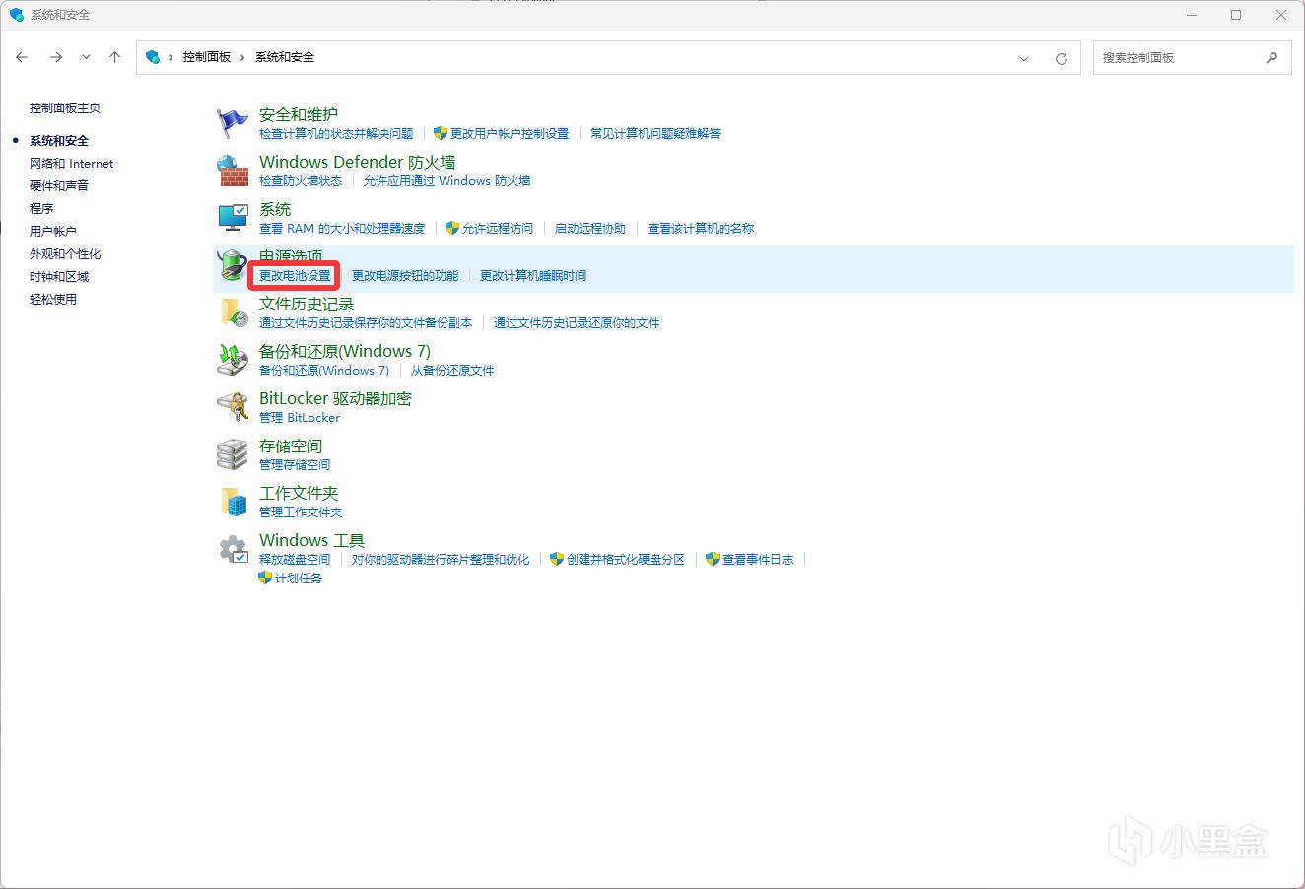Screen dimensions: 1305x889
Task: Click 更改电池设置 link
Action: click(295, 276)
